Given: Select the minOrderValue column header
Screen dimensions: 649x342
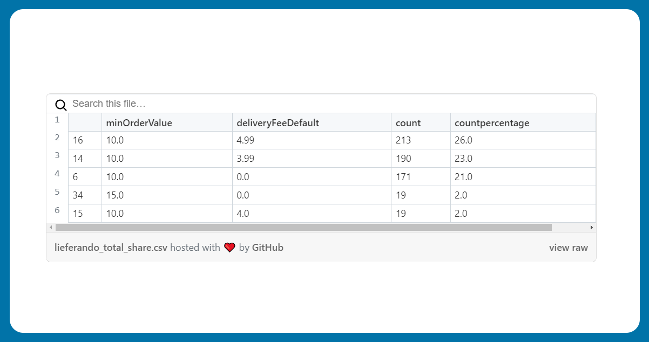Looking at the screenshot, I should (x=139, y=123).
